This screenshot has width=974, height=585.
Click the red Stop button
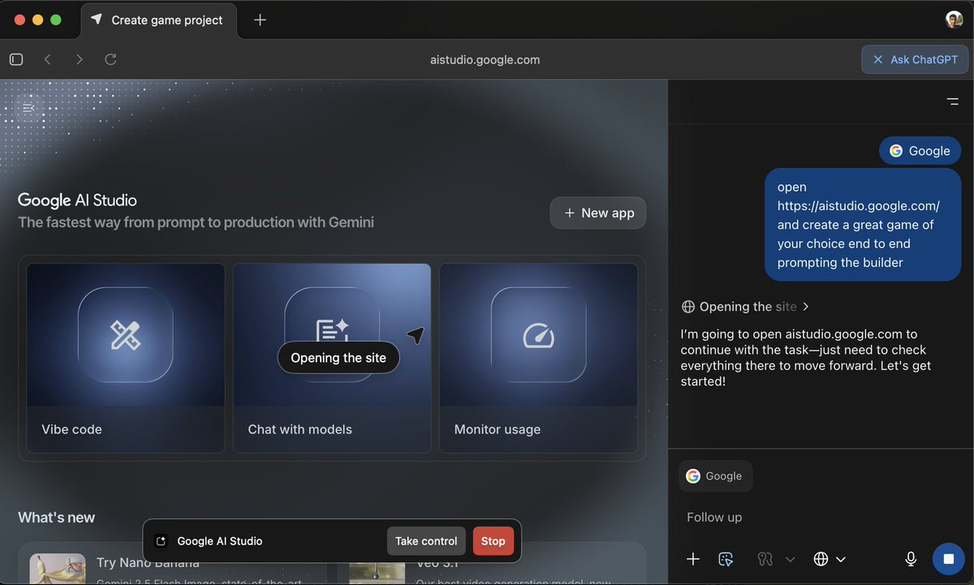tap(493, 541)
